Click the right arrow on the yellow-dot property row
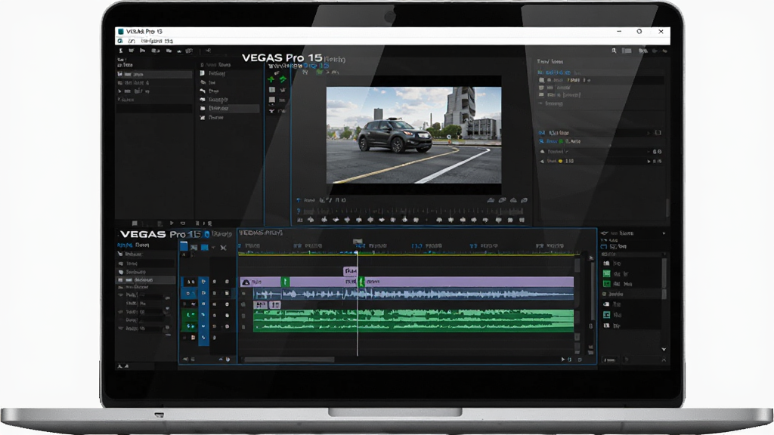The height and width of the screenshot is (435, 774). click(649, 162)
